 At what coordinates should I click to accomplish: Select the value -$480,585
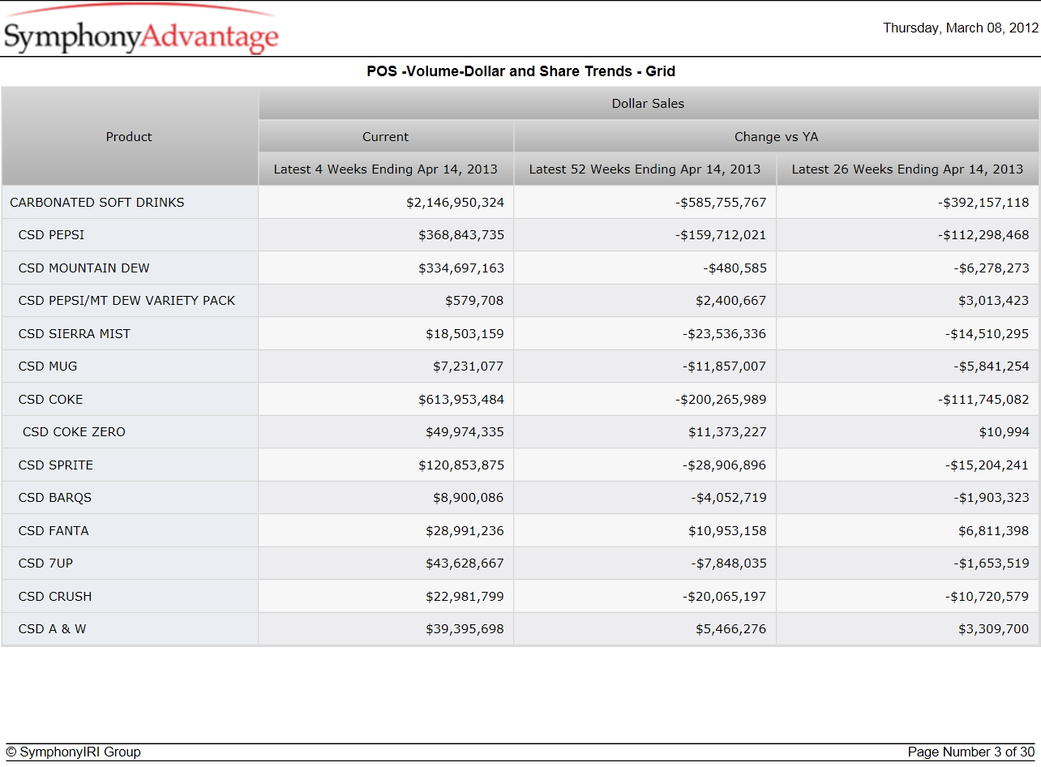(x=735, y=268)
